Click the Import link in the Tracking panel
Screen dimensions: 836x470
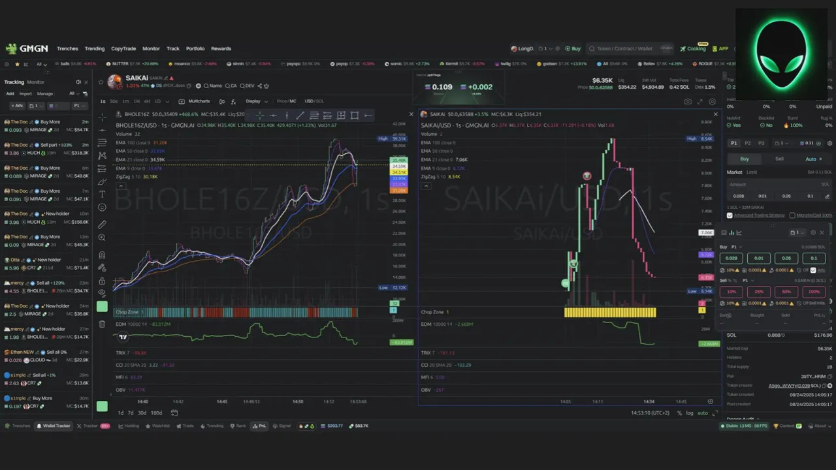25,93
